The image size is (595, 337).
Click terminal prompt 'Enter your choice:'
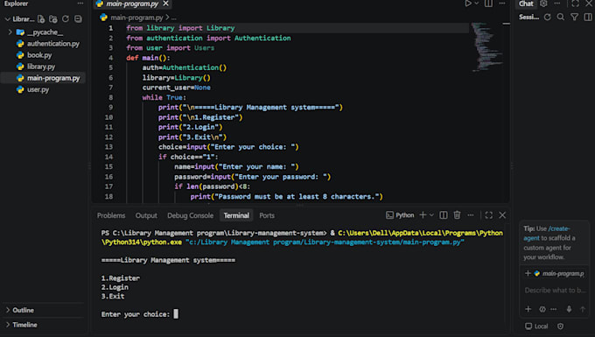point(136,314)
